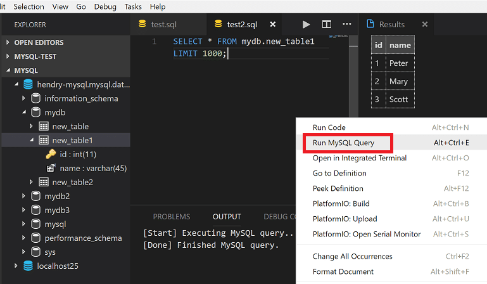Click the mydb3 database cylinder icon
The image size is (487, 284).
point(35,210)
